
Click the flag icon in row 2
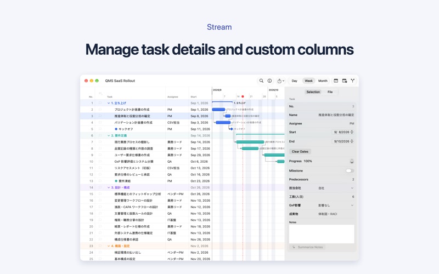(x=100, y=110)
